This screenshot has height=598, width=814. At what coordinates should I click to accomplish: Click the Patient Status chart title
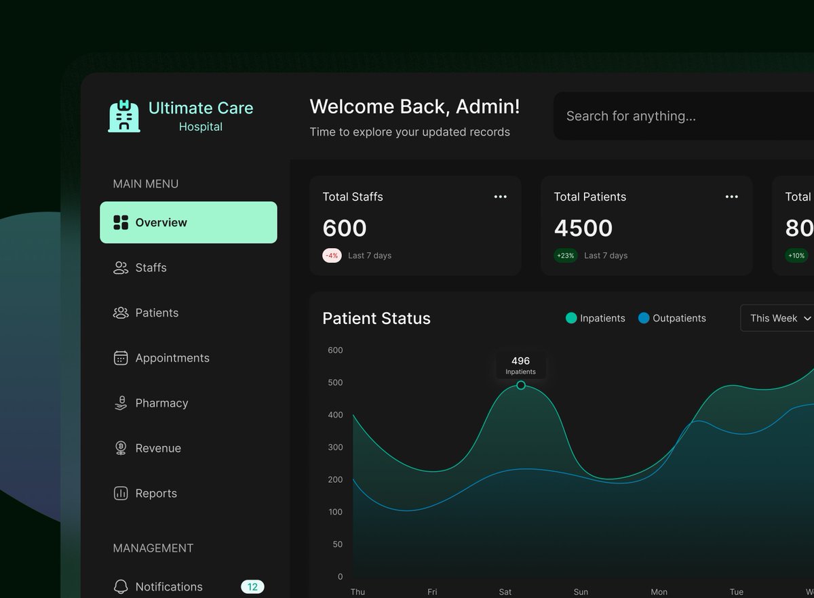click(x=376, y=319)
